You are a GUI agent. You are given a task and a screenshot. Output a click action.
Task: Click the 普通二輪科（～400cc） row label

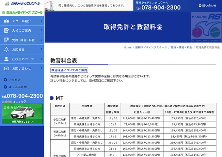(60, 133)
